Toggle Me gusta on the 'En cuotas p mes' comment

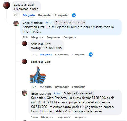pyautogui.click(x=29, y=15)
